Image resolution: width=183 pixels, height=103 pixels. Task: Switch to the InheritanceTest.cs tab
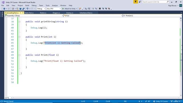(86, 13)
